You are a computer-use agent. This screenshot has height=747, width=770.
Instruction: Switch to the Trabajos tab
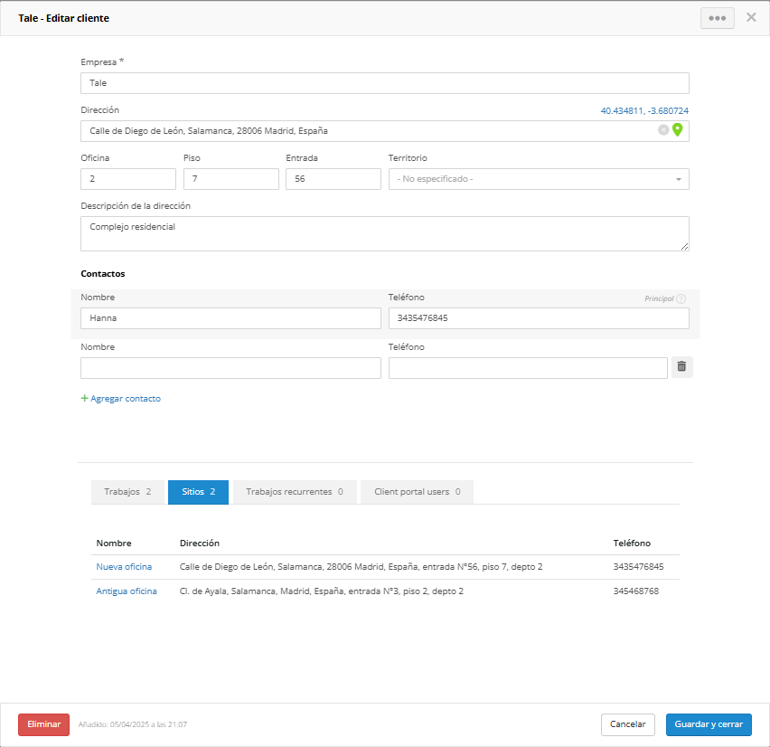tap(127, 492)
